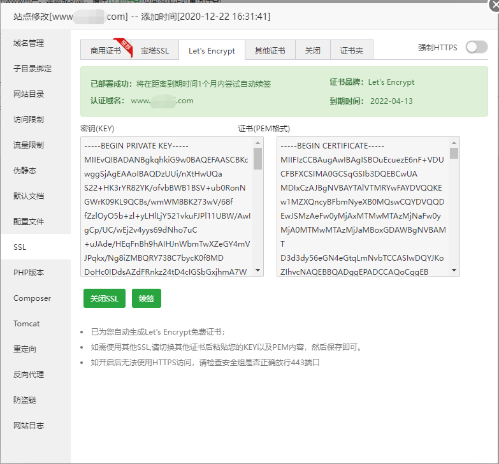Image resolution: width=499 pixels, height=464 pixels.
Task: Toggle the 强制HTTPS switch
Action: pos(477,47)
